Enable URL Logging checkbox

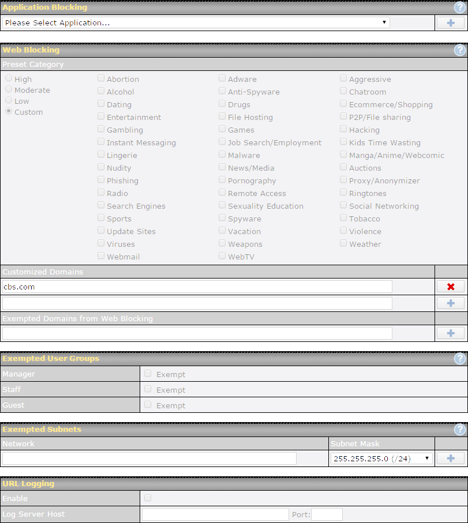point(148,498)
